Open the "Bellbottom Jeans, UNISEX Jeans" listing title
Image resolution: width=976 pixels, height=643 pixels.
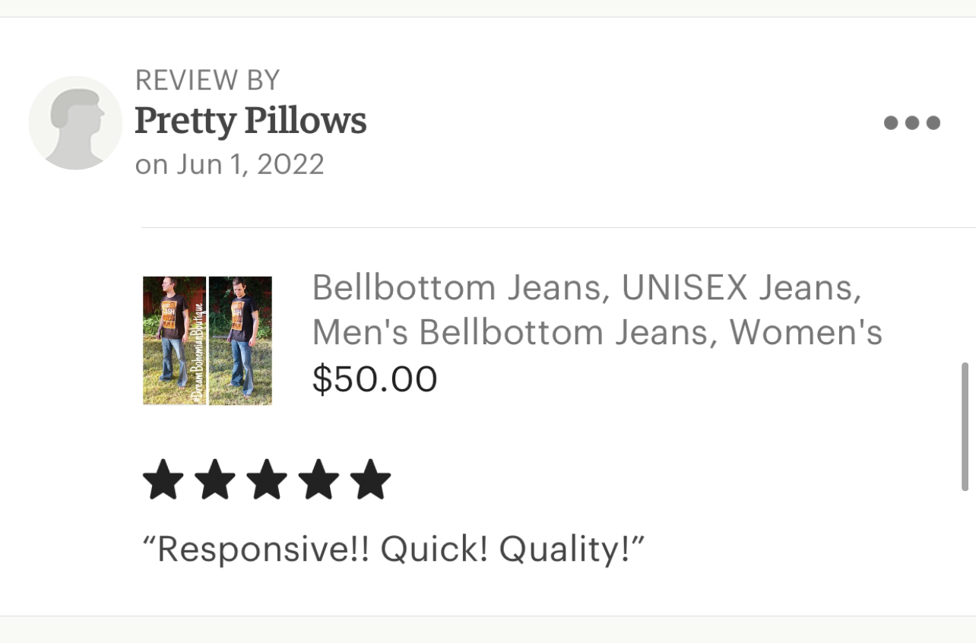point(587,287)
